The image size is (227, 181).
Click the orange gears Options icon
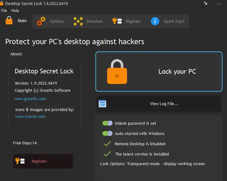pyautogui.click(x=41, y=21)
